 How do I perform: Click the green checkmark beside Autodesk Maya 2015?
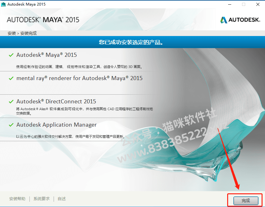point(11,55)
